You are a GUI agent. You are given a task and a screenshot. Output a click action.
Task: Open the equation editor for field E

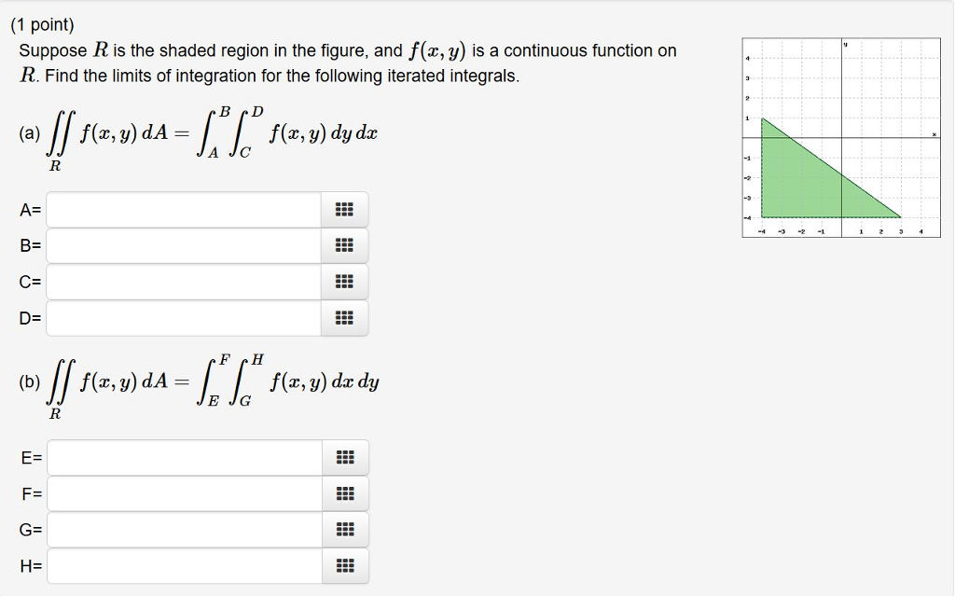coord(346,457)
